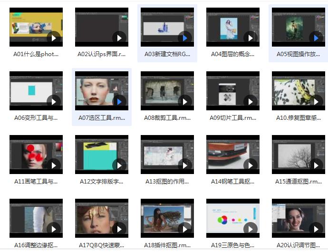Select the file name A16调整边缘抠...
Viewport: 328px width, 252px height.
[36, 245]
